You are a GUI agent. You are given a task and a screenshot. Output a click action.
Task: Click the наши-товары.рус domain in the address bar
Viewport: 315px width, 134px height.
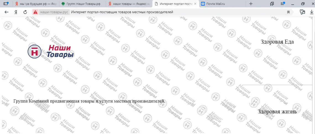pyautogui.click(x=54, y=12)
